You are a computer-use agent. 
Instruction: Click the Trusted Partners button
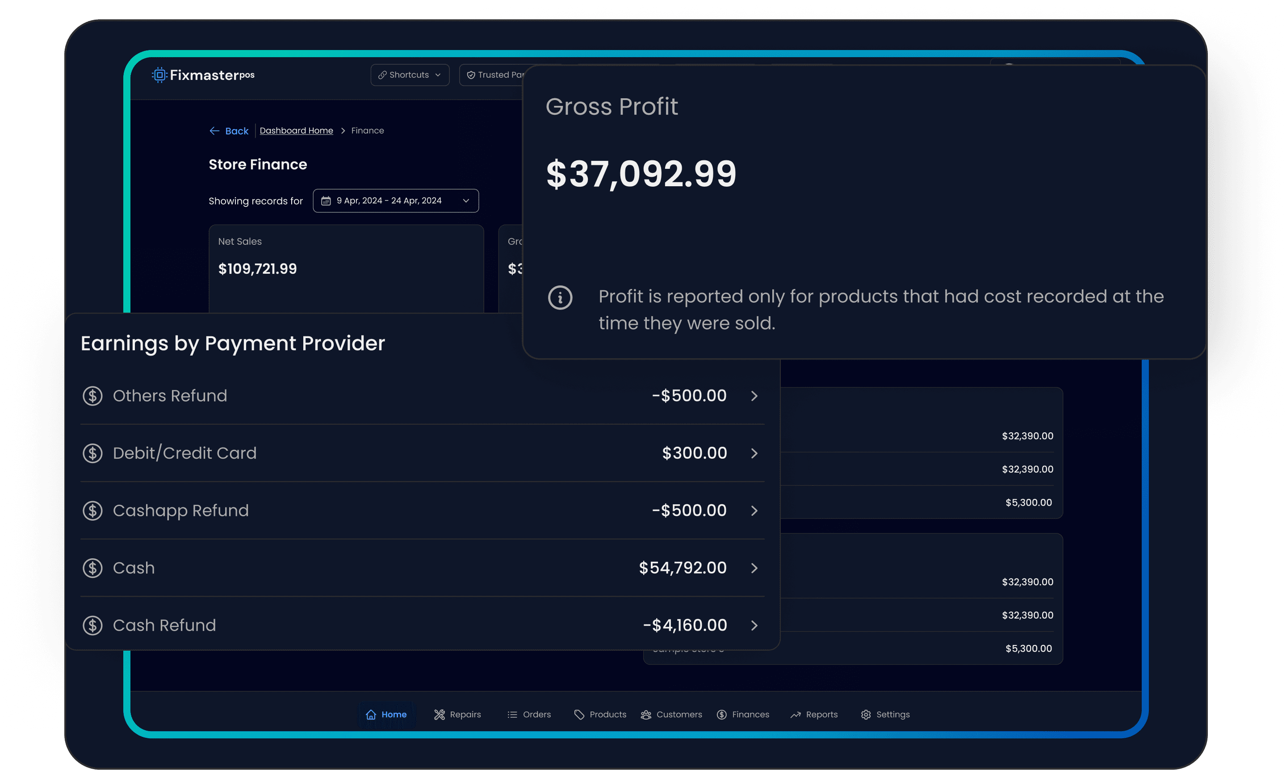493,75
